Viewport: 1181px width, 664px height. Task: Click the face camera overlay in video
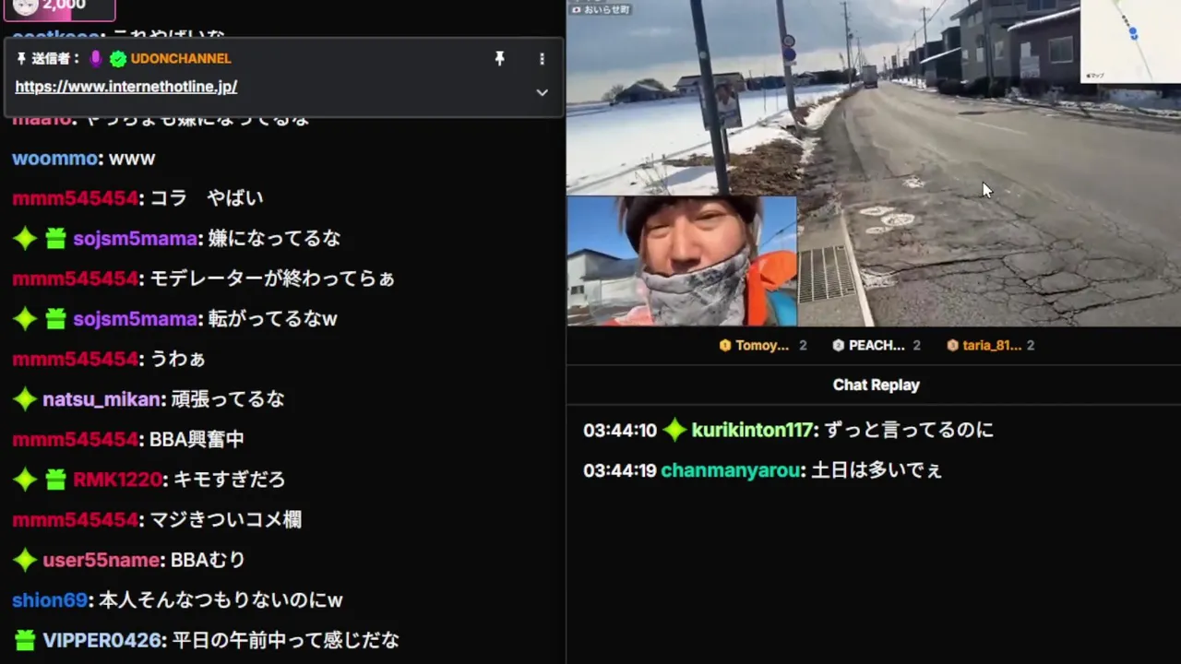(682, 260)
